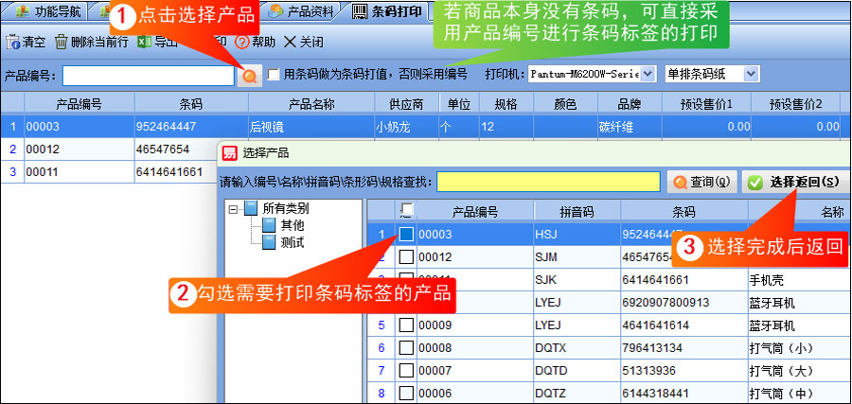Open the 单排条码纸 paper type dropdown
Screen dimensions: 852x404
751,73
